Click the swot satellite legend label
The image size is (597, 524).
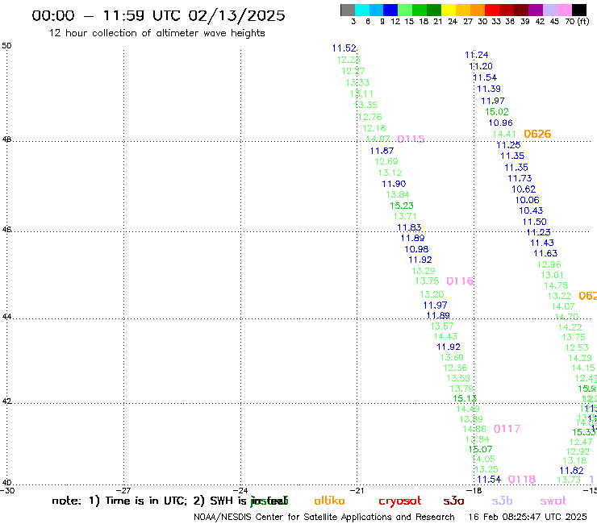[x=553, y=501]
